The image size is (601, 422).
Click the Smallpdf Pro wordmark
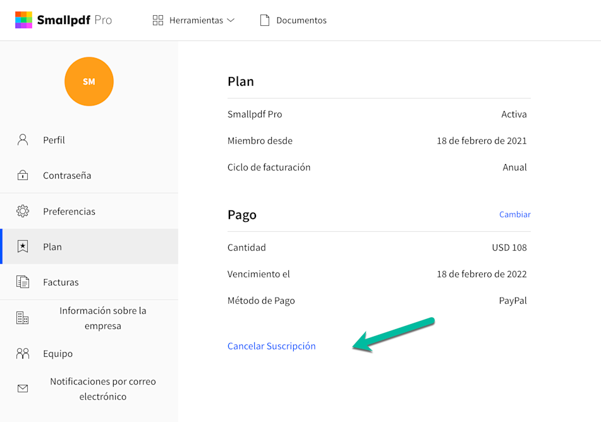tap(75, 20)
